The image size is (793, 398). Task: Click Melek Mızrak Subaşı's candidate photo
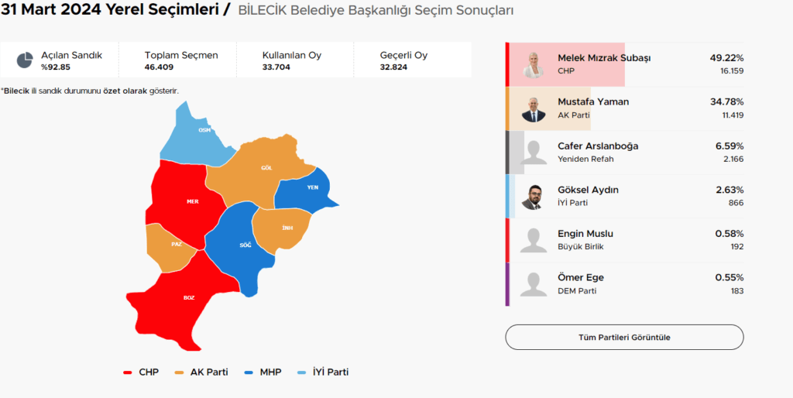click(x=533, y=65)
